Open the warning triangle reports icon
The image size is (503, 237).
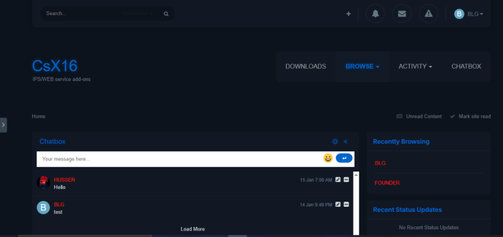[x=428, y=14]
